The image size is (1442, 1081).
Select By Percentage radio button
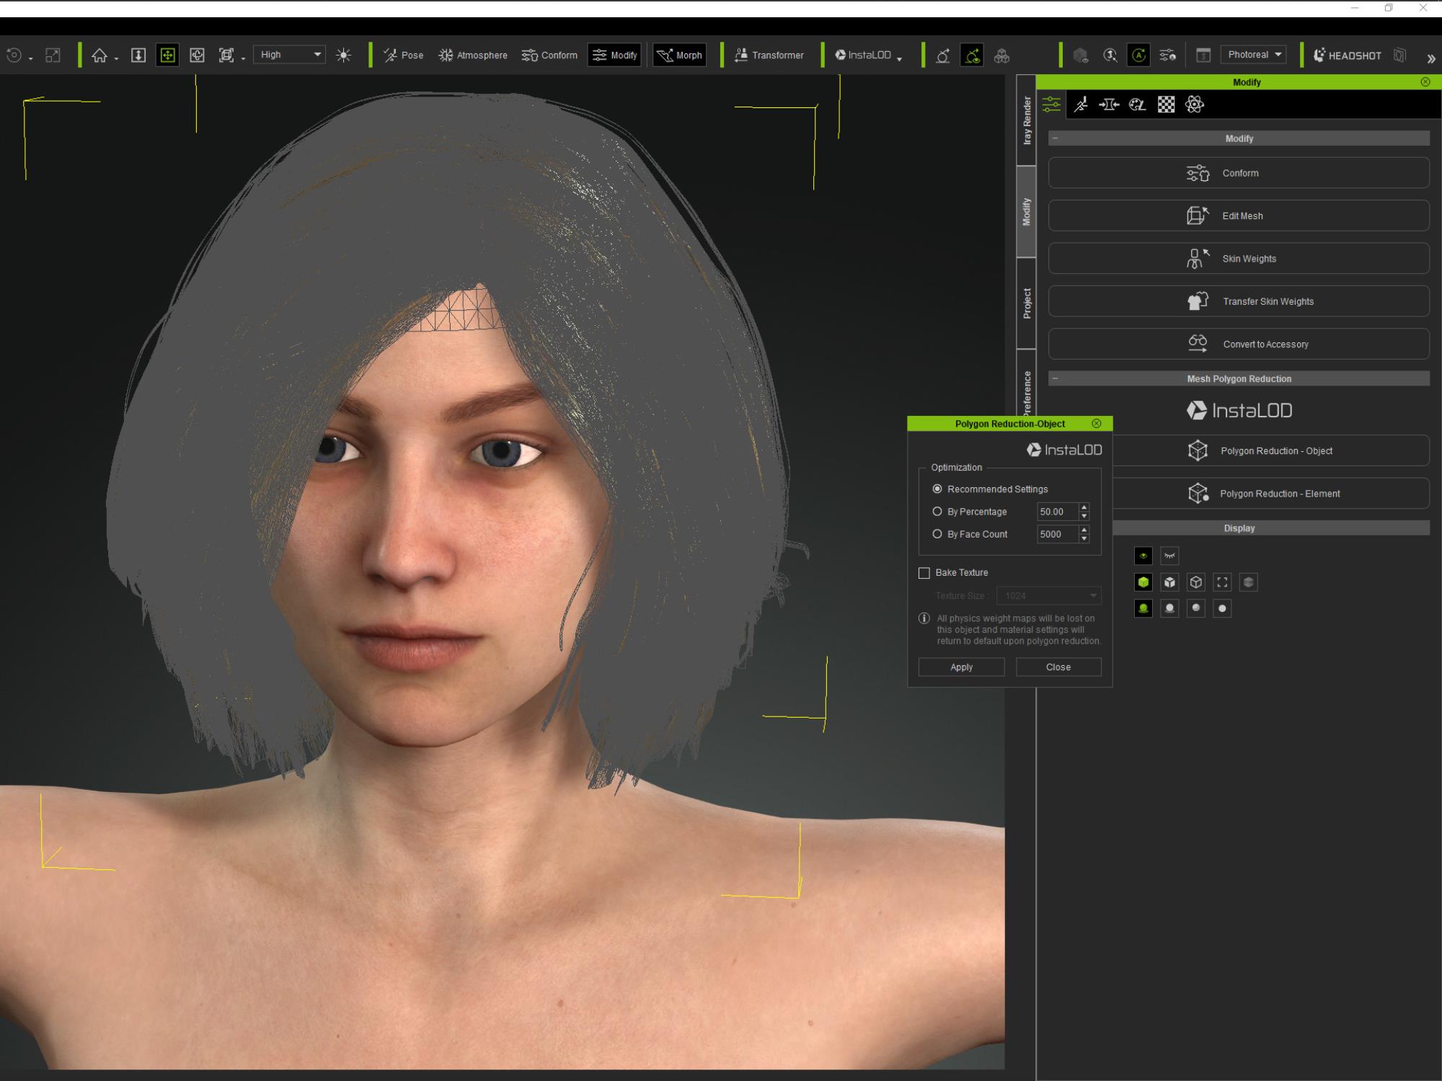[x=937, y=512]
